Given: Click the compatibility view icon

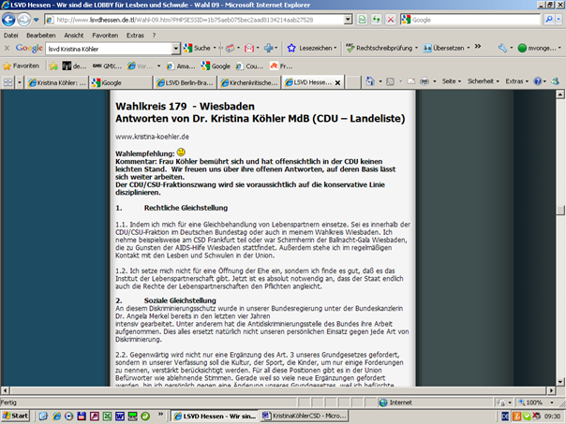Looking at the screenshot, I should (362, 20).
